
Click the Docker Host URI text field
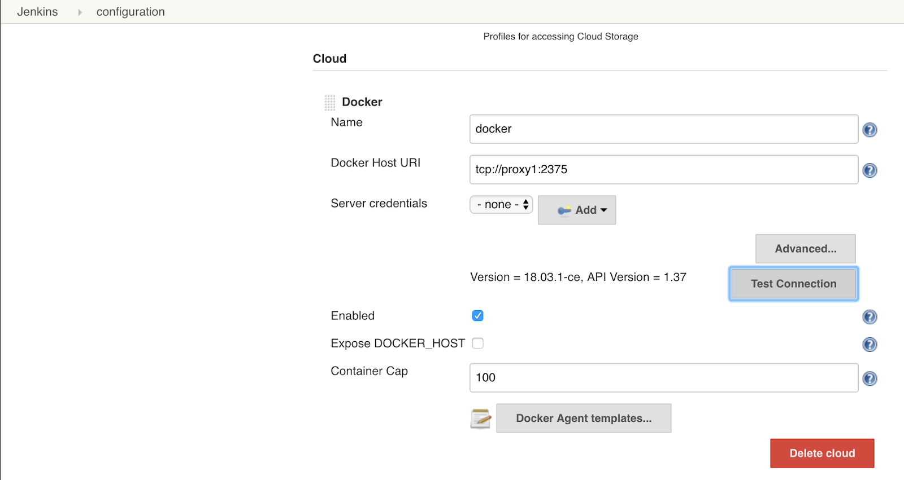click(664, 170)
